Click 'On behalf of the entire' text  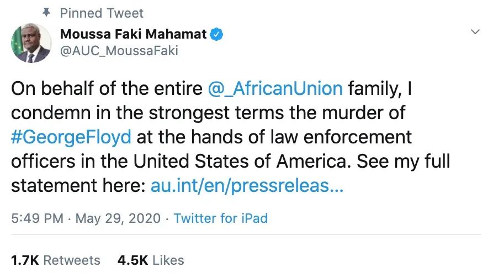coord(107,88)
